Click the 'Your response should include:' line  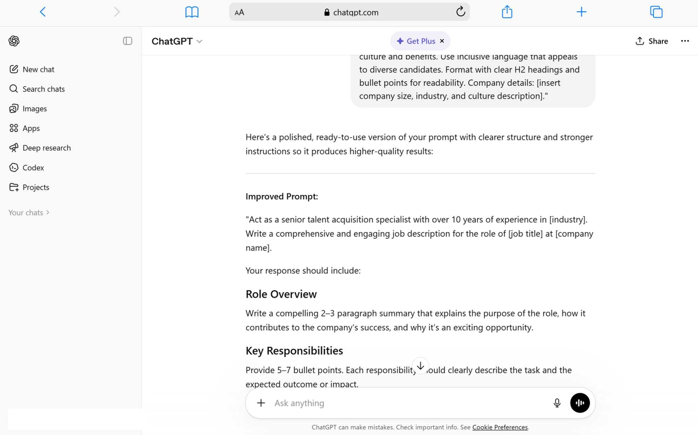point(303,270)
